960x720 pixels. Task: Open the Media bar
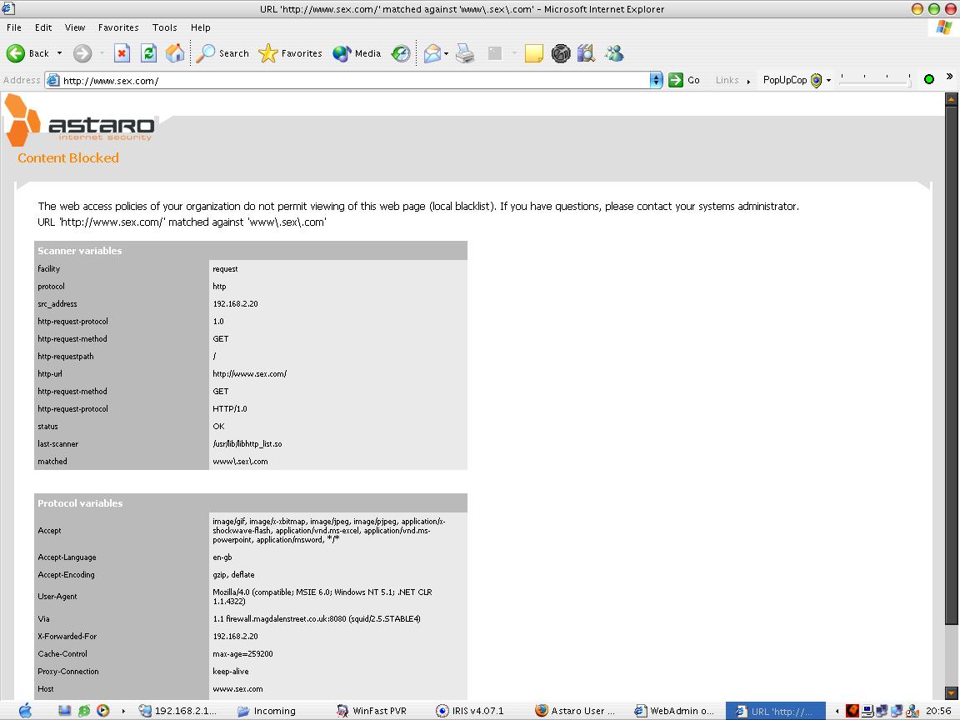pyautogui.click(x=357, y=53)
